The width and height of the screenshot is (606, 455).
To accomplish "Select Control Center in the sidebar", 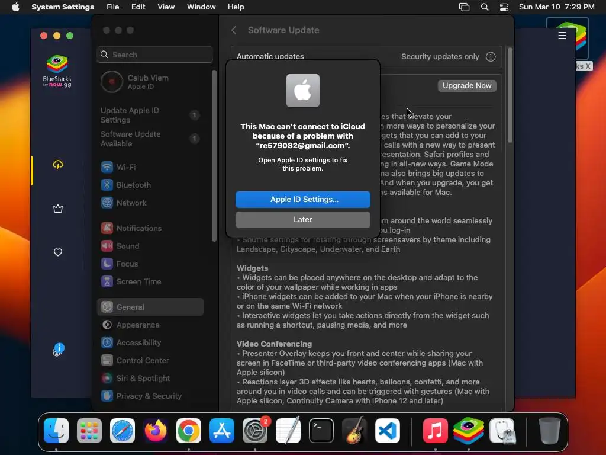I will click(x=151, y=361).
